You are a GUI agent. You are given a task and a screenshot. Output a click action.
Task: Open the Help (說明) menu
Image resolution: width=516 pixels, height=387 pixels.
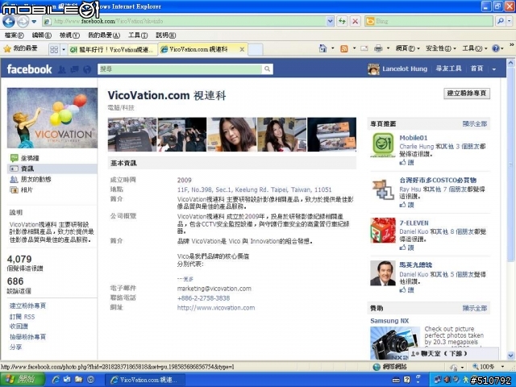coord(165,35)
